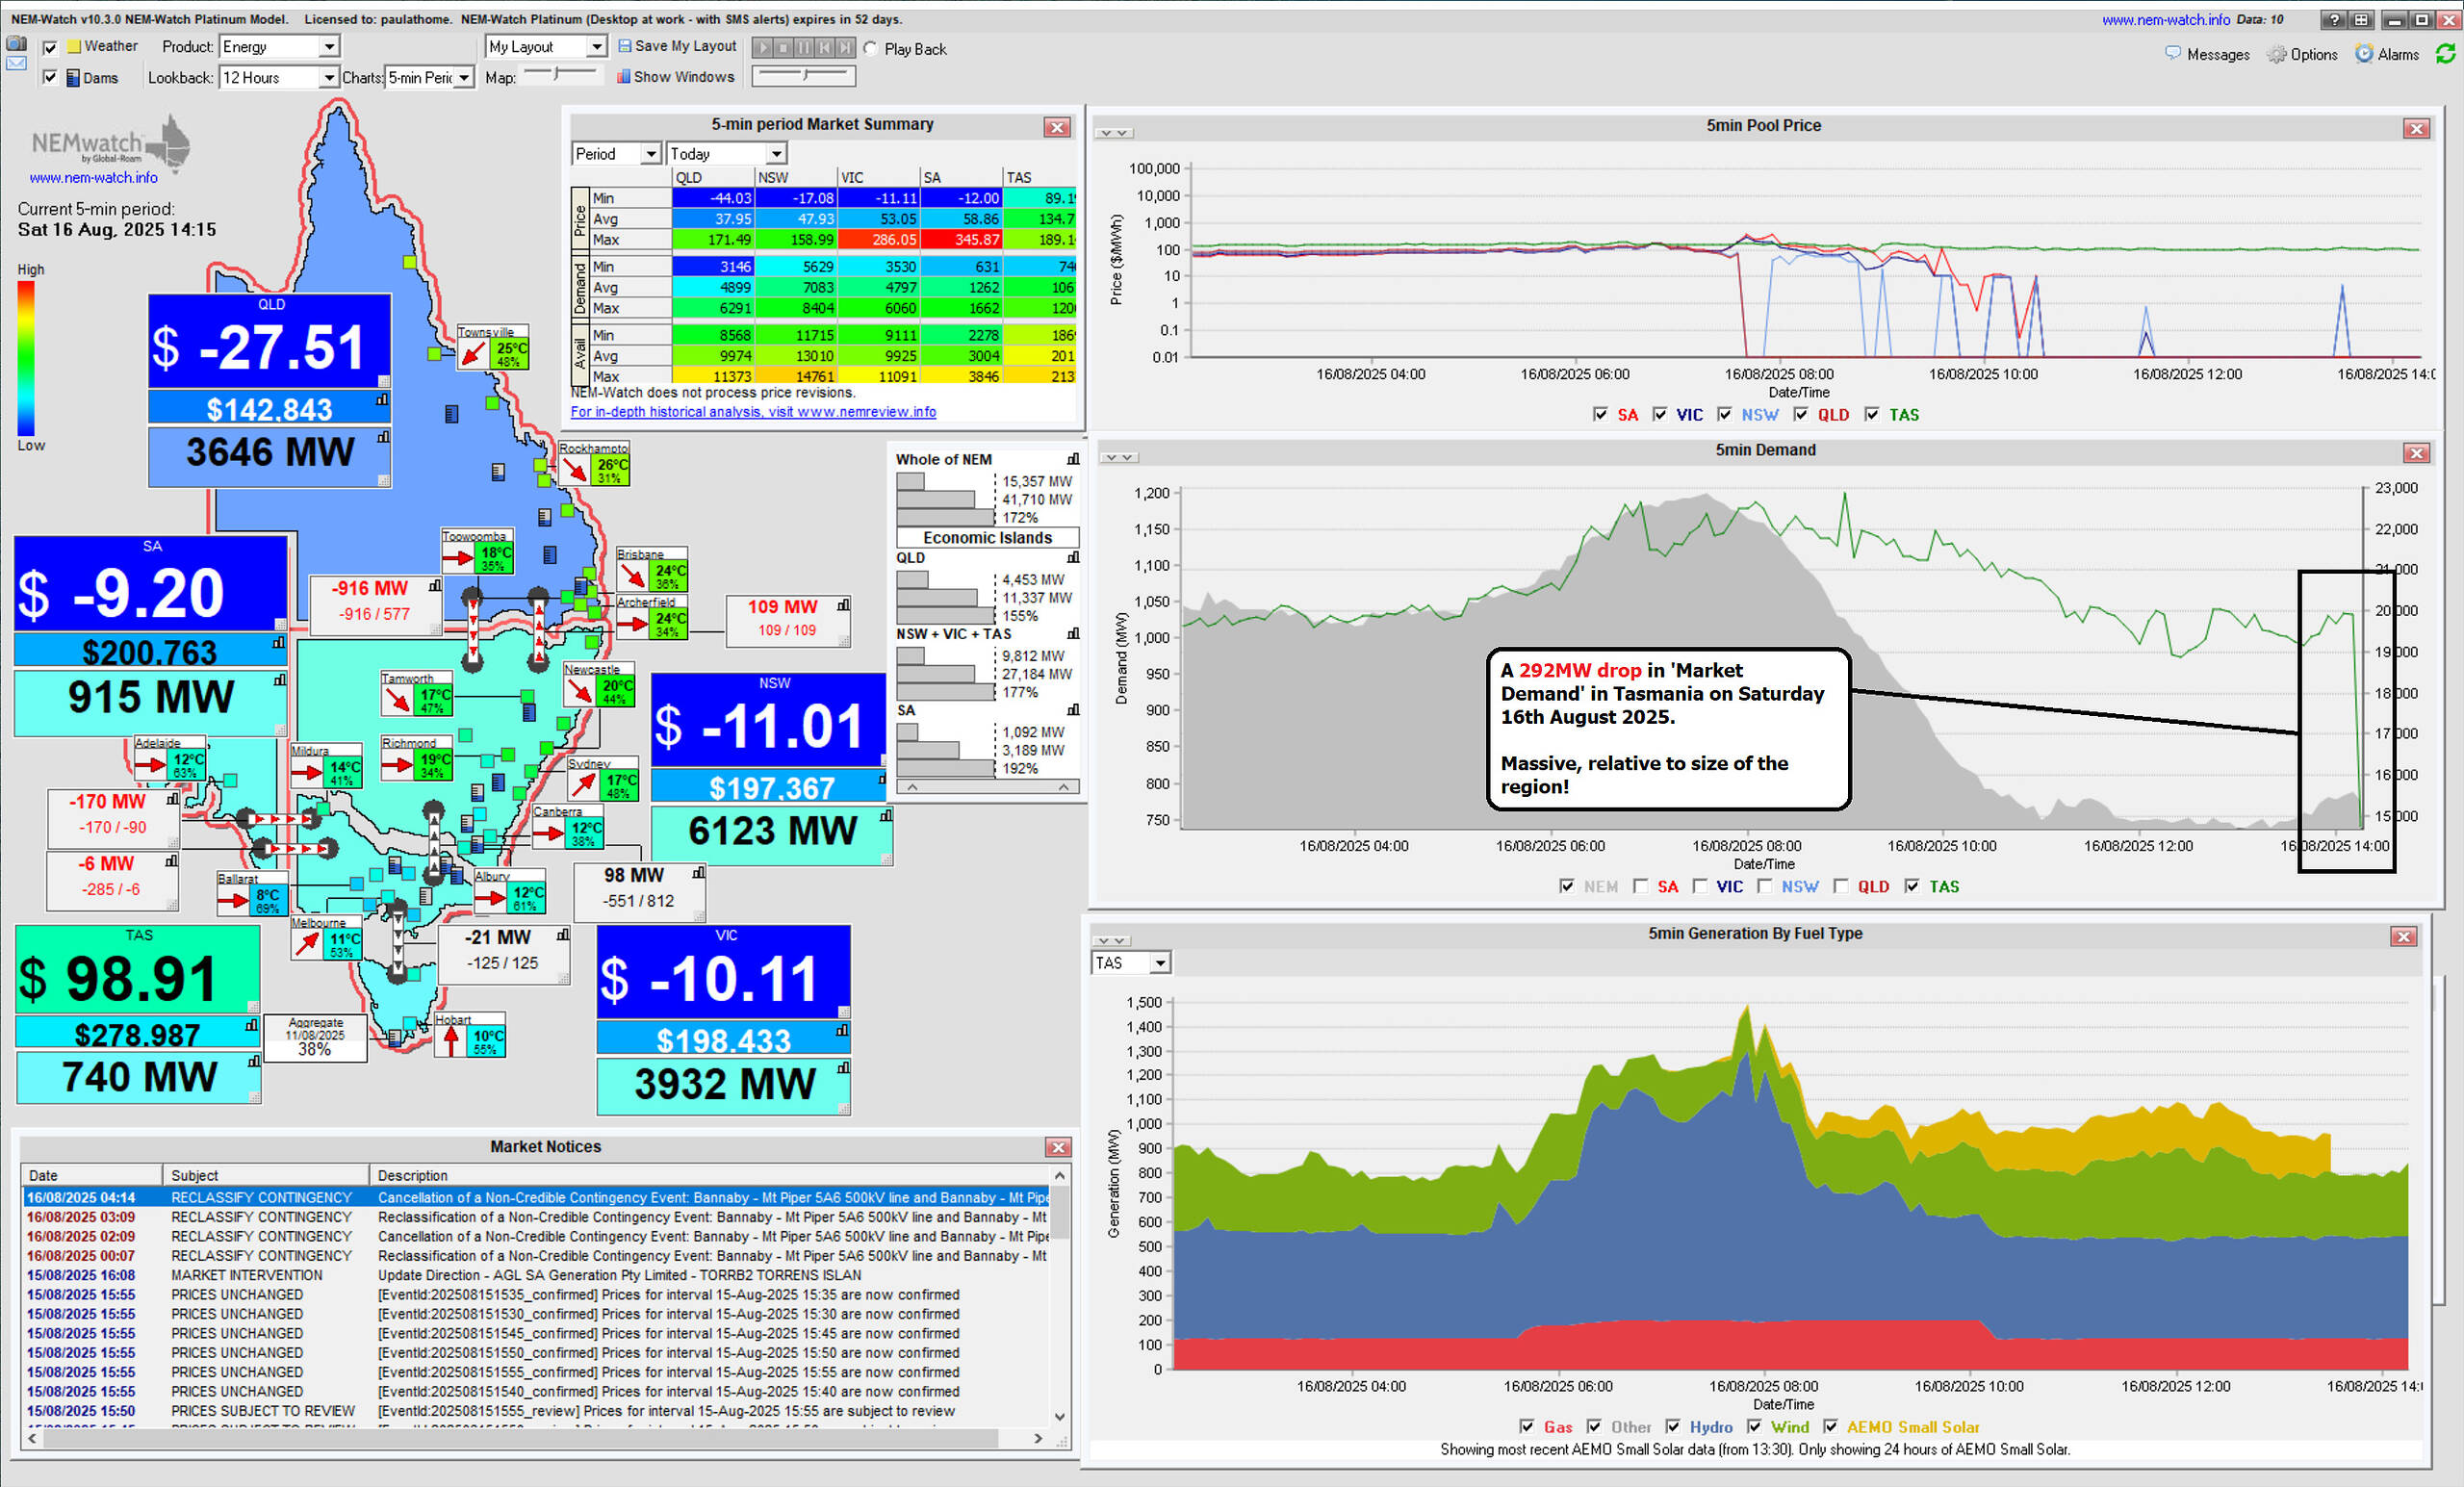Click Market Notices horizontal scrollbar
Screen dimensions: 2464x1487
(x=520, y=1438)
